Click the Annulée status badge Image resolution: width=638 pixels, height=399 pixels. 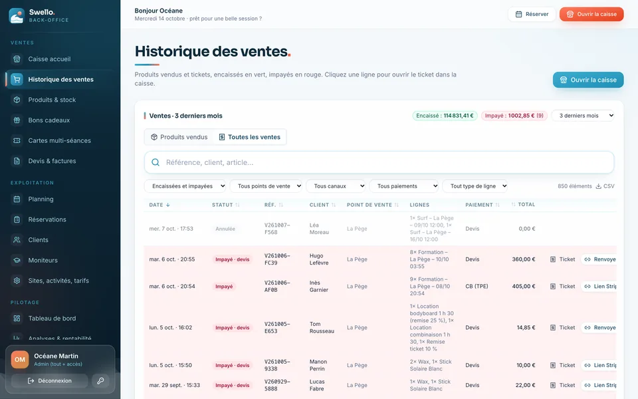click(225, 229)
